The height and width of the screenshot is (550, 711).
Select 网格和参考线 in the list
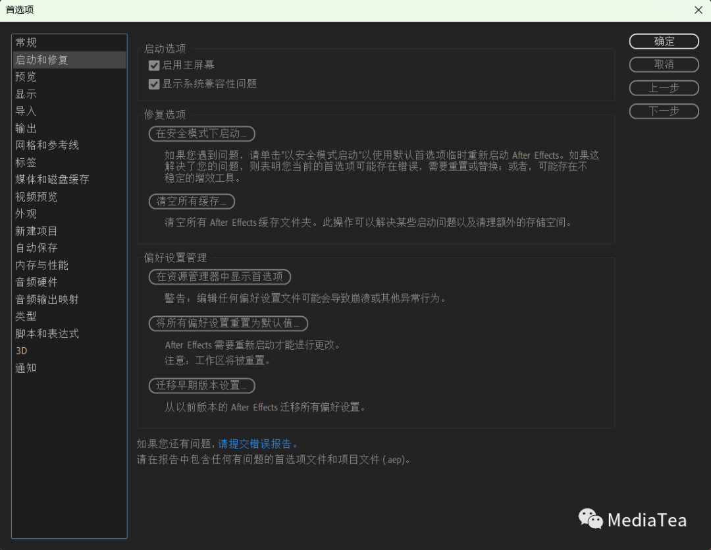(x=69, y=145)
